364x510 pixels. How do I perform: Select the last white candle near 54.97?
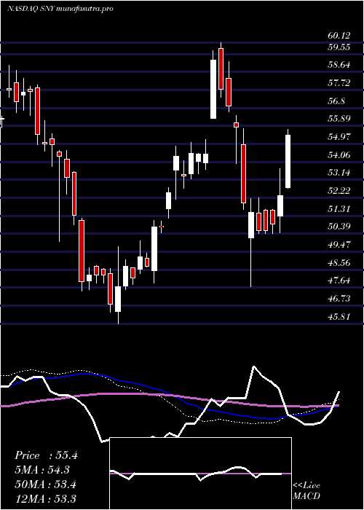pos(288,161)
